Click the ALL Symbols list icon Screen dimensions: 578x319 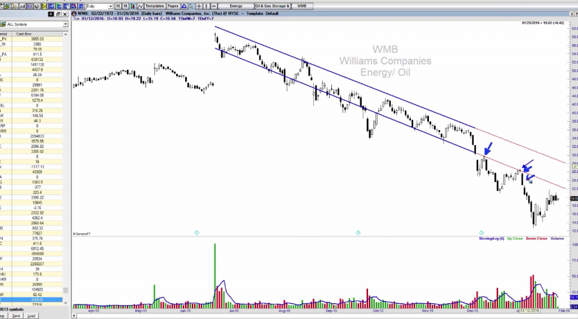tap(3, 24)
